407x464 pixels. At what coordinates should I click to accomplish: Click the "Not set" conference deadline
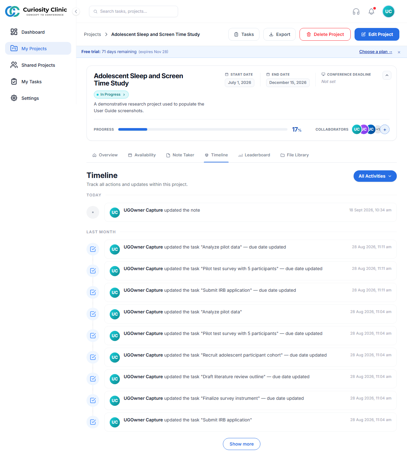(x=328, y=82)
